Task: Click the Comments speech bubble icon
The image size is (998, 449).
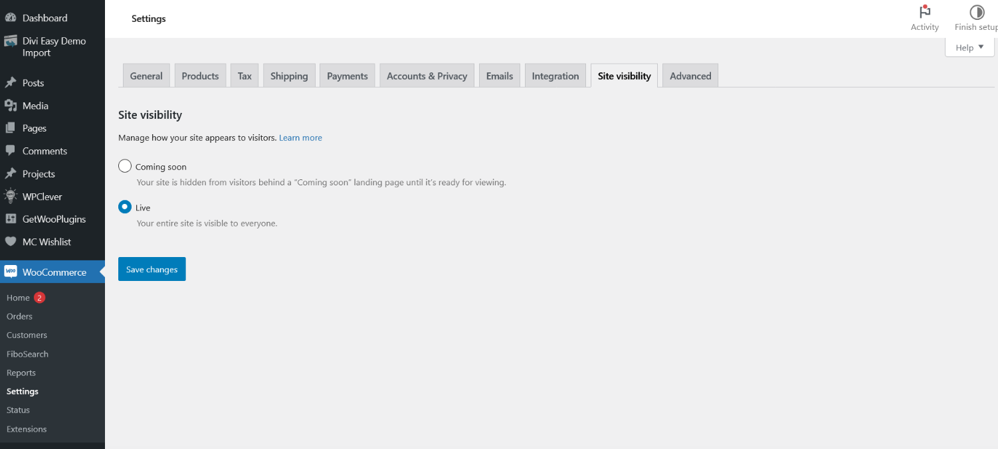Action: (x=11, y=151)
